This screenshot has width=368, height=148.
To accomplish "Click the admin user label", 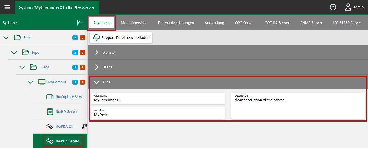I will pos(358,7).
